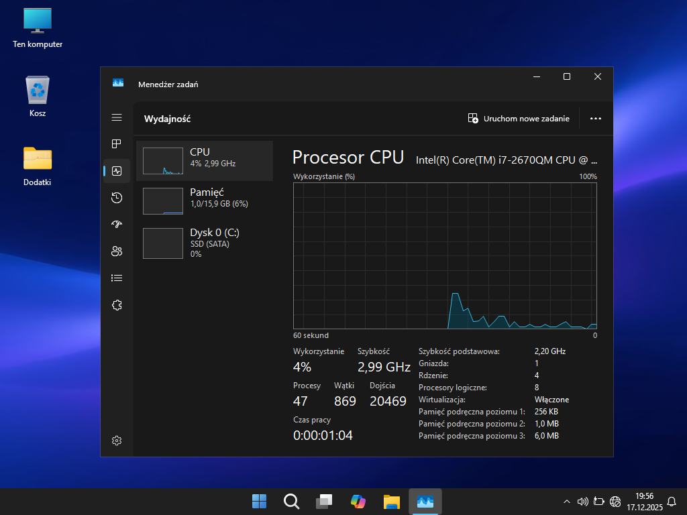The width and height of the screenshot is (687, 515).
Task: Click the CPU utilization graph
Action: (x=445, y=255)
